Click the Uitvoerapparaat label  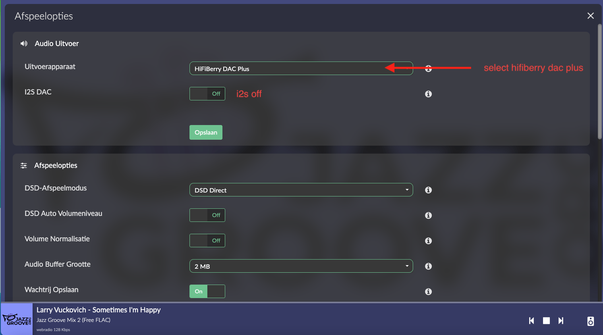click(x=50, y=67)
